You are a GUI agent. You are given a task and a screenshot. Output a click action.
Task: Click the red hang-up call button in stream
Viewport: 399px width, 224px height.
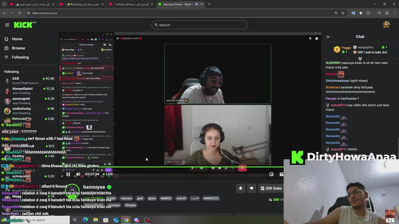[242, 168]
